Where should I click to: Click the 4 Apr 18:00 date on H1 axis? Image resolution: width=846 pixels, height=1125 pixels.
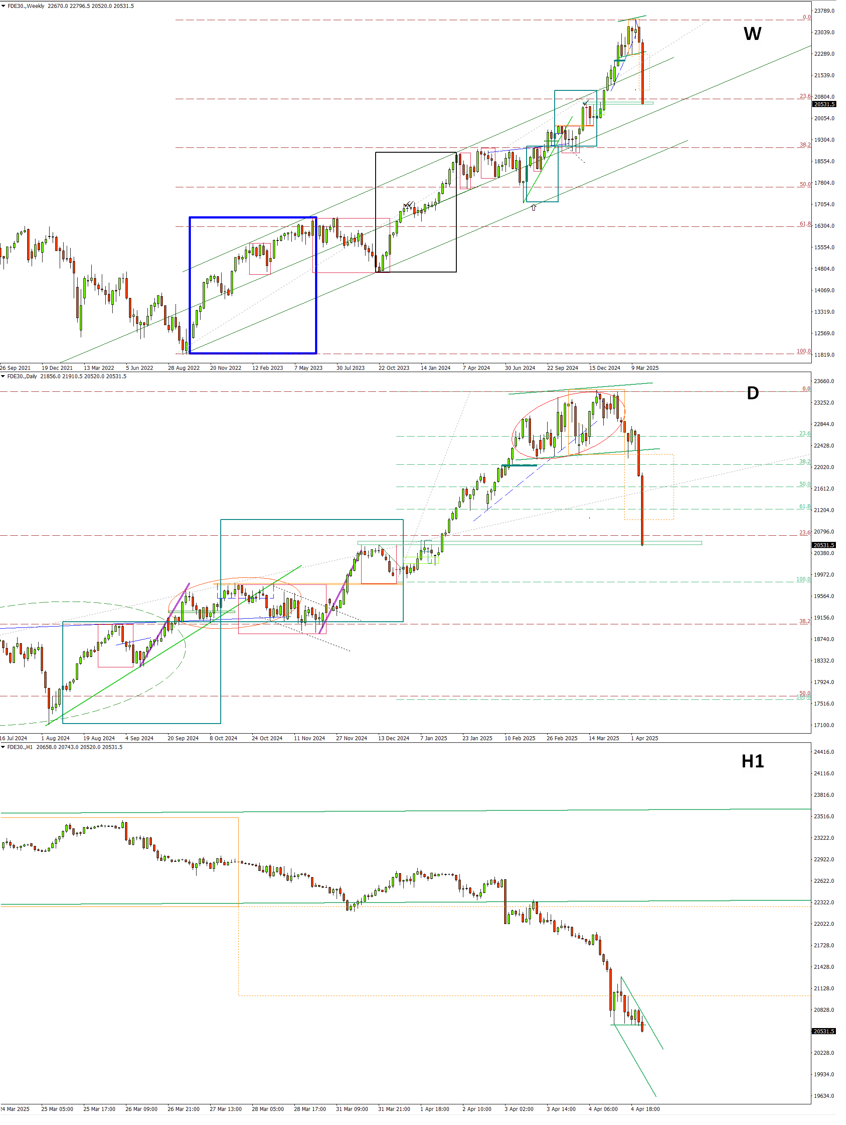tap(645, 1109)
